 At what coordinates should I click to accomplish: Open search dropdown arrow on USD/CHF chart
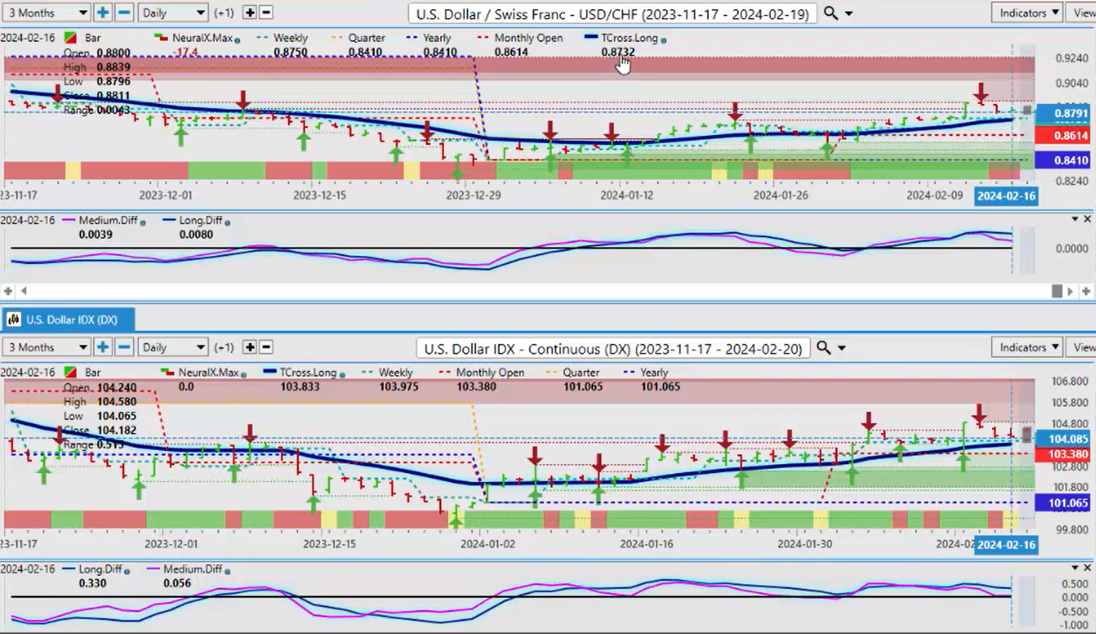pyautogui.click(x=848, y=14)
